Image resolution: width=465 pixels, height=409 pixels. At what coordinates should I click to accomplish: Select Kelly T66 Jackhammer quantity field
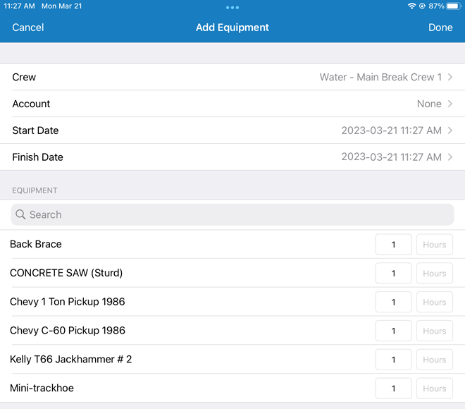pos(393,360)
